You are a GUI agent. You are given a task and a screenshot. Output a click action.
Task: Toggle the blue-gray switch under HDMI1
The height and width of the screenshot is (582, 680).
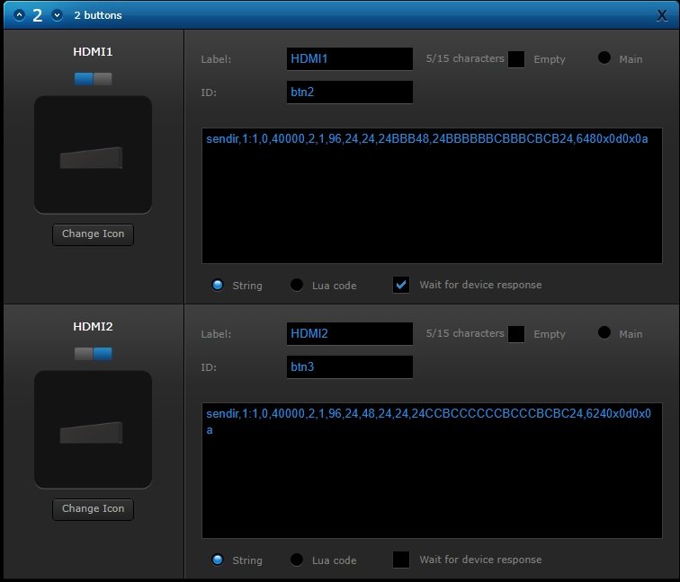click(94, 79)
